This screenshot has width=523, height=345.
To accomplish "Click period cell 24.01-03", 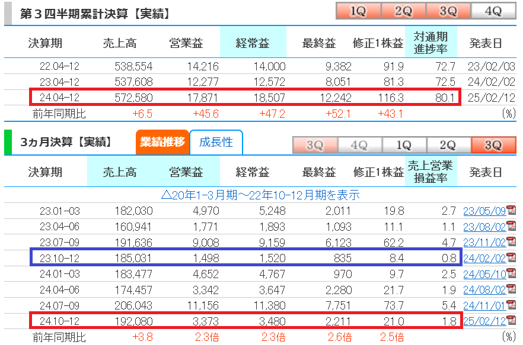I will click(x=59, y=274).
